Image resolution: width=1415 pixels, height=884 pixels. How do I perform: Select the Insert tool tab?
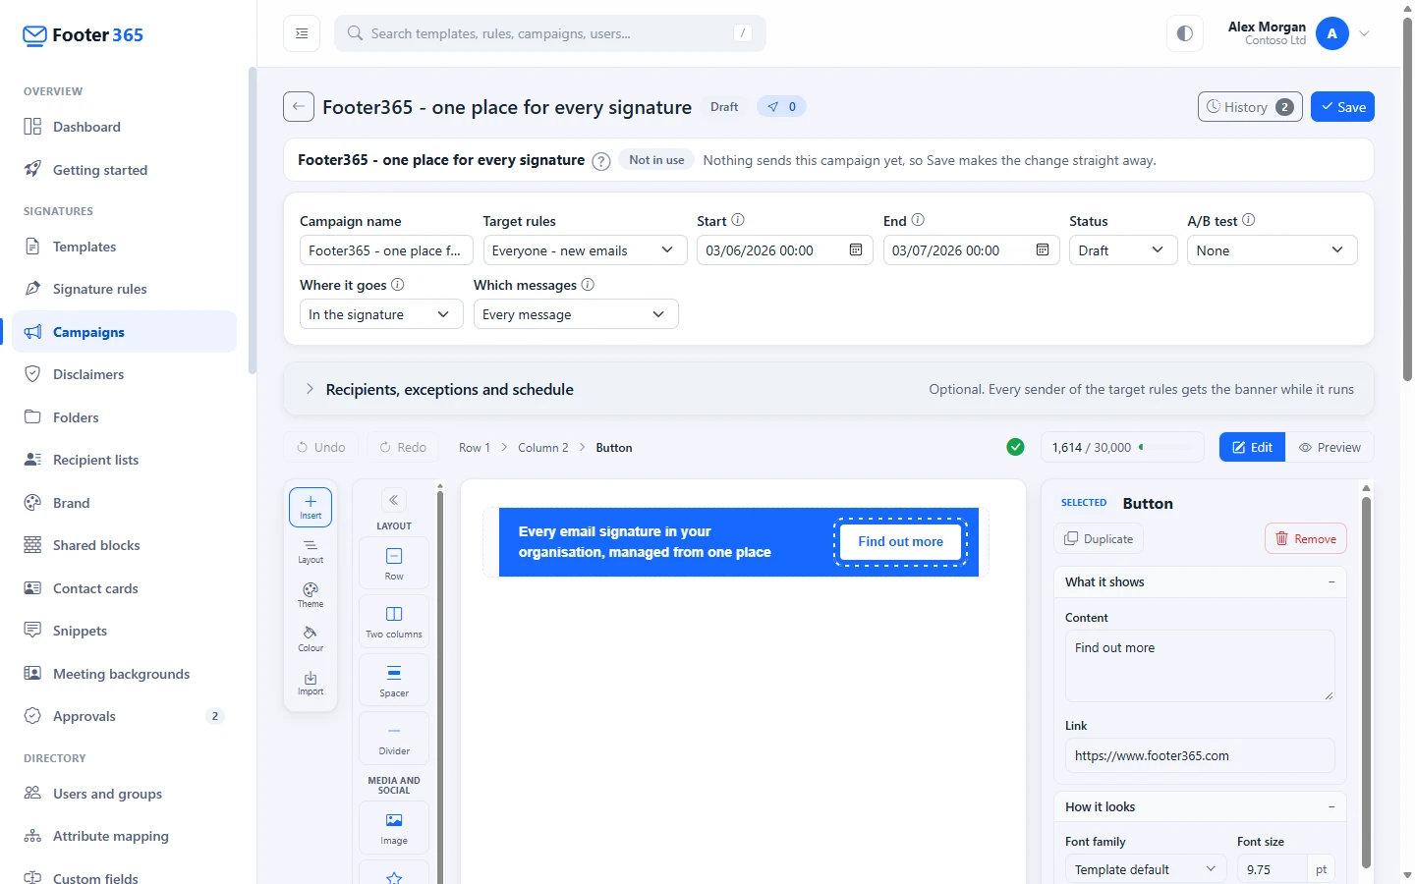(311, 507)
